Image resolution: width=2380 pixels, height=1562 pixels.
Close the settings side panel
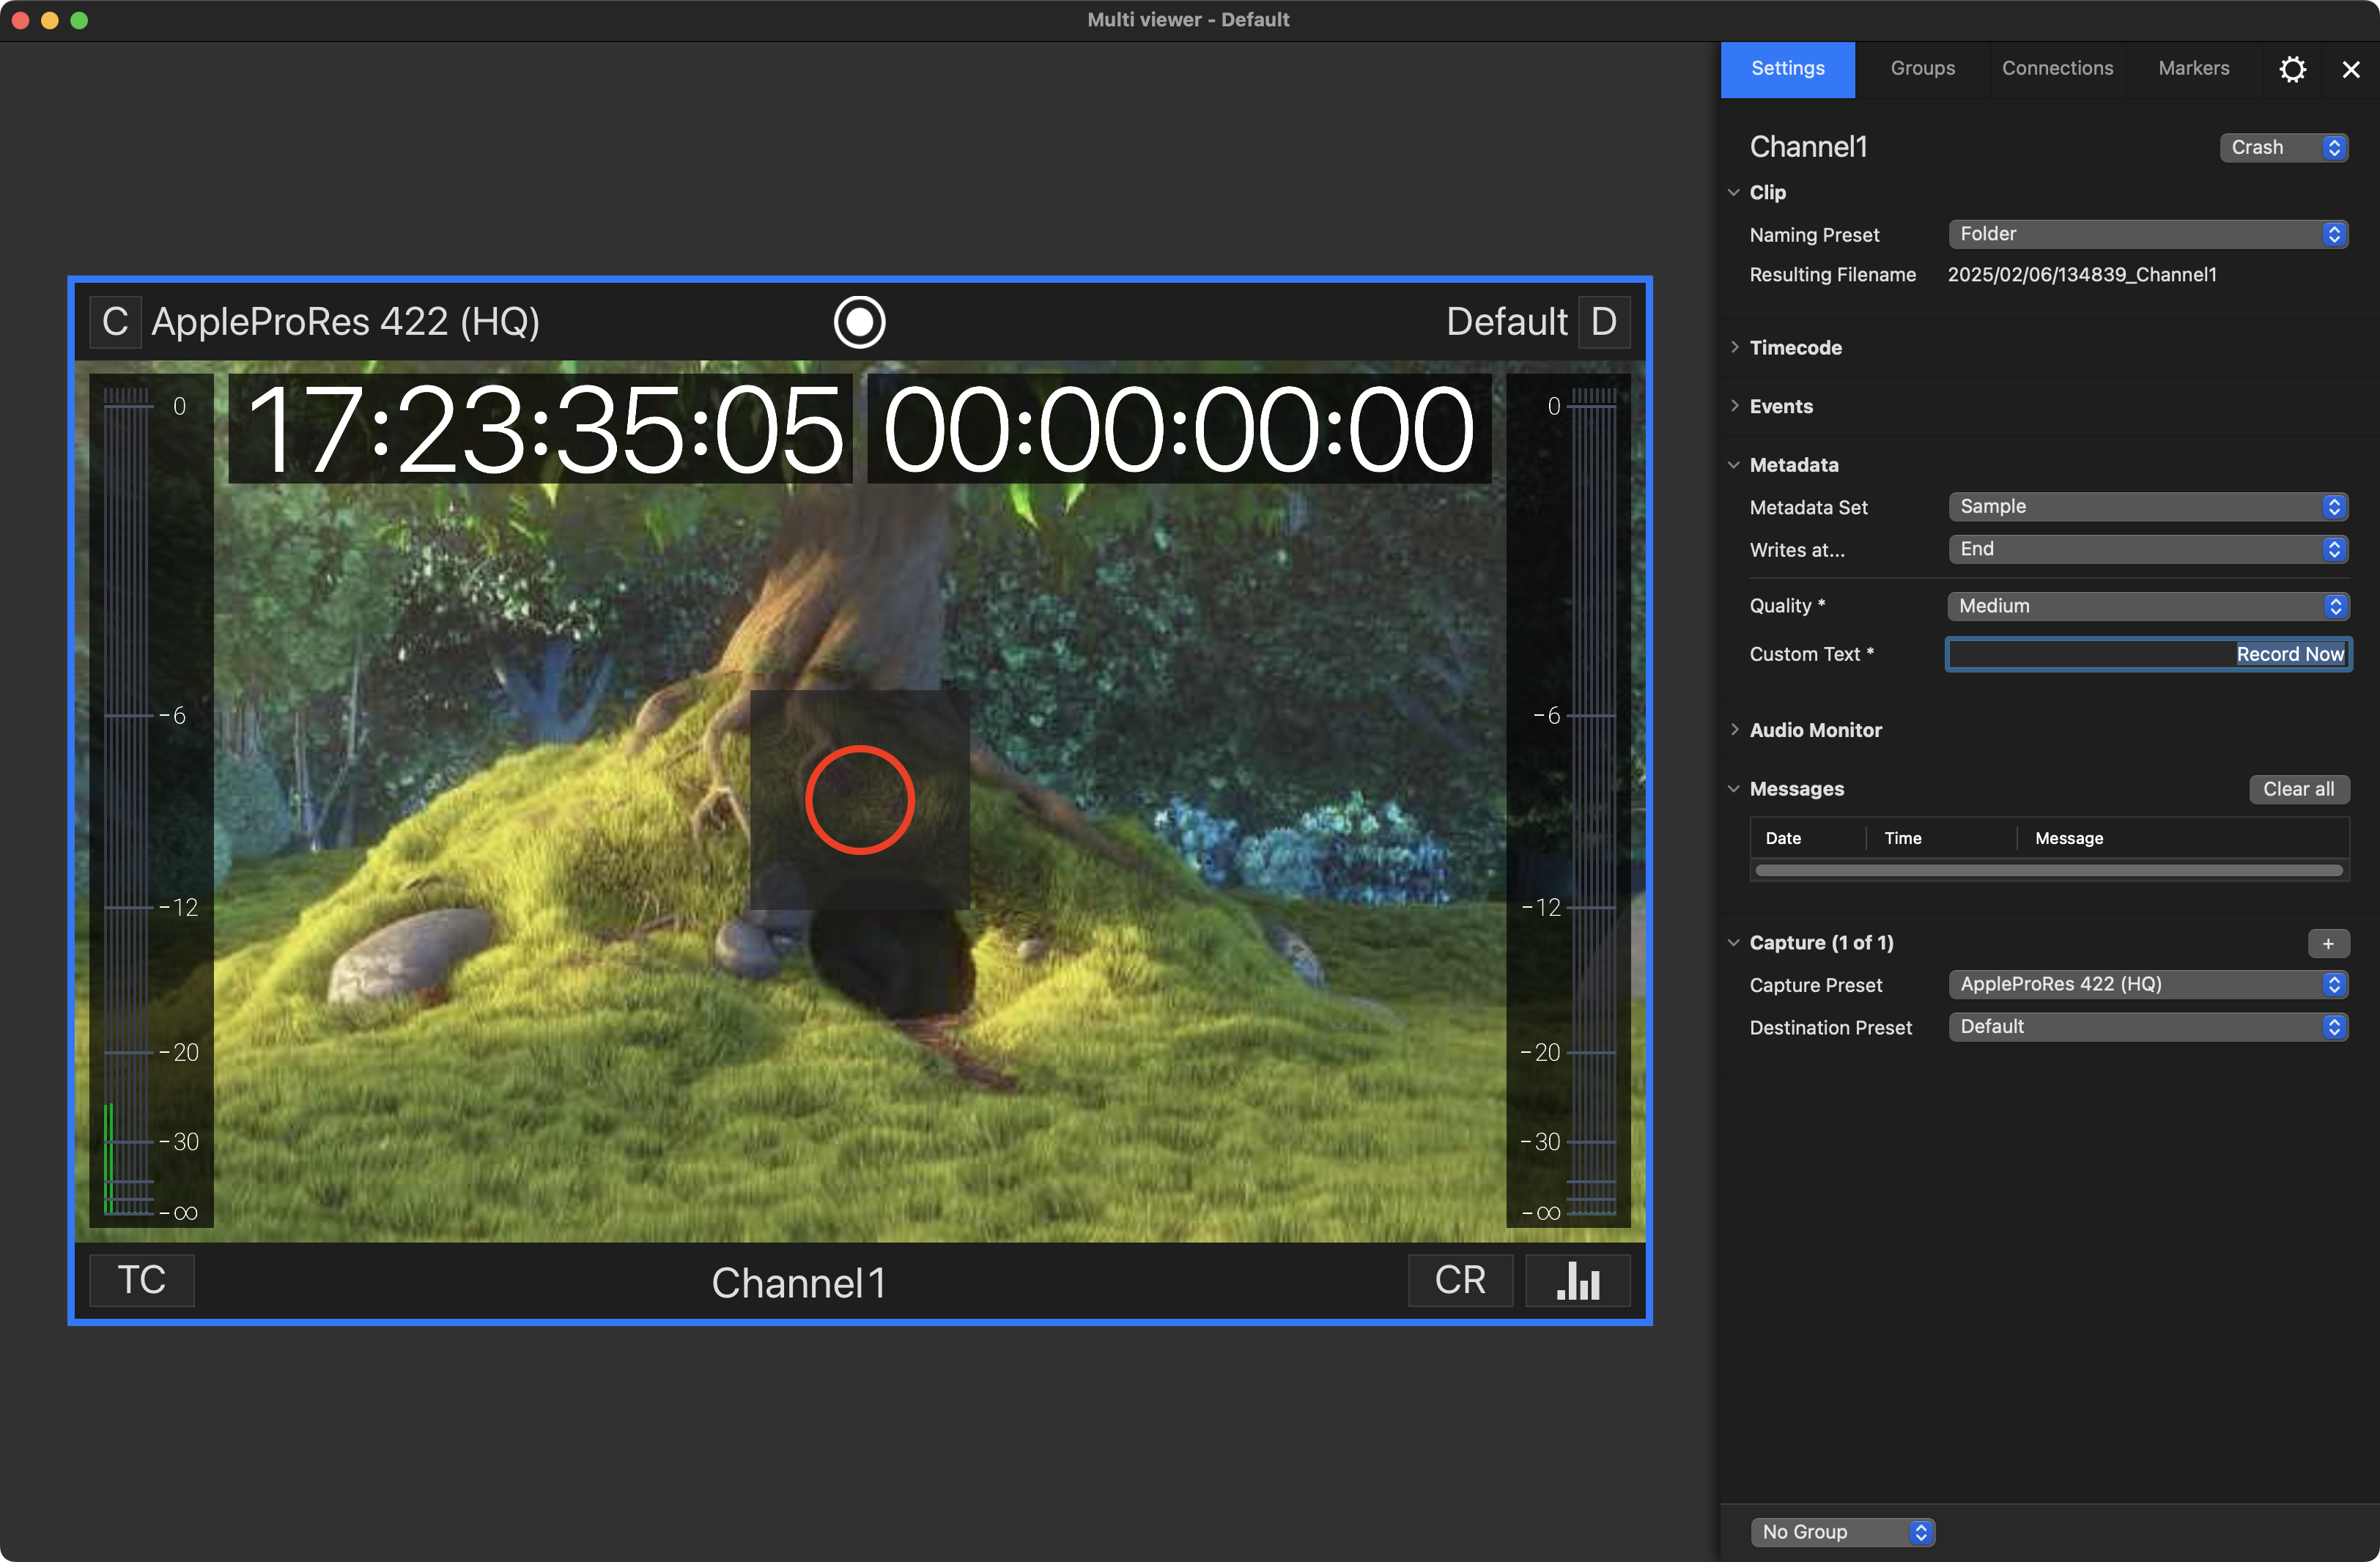2351,69
